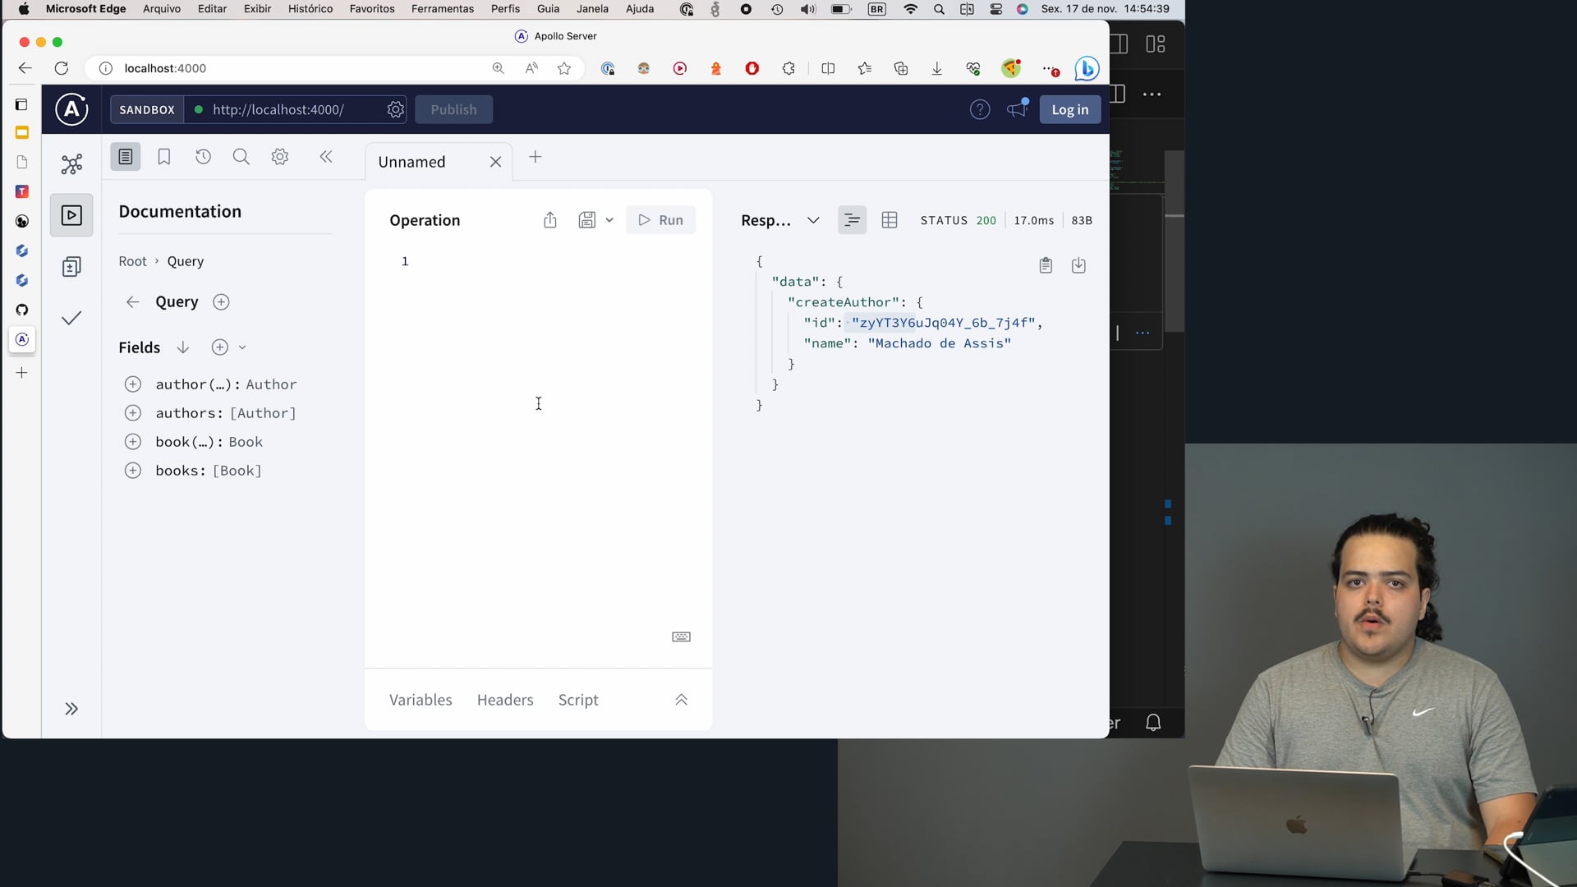Expand the bottom Variables panel upward
The height and width of the screenshot is (887, 1577).
pyautogui.click(x=681, y=700)
